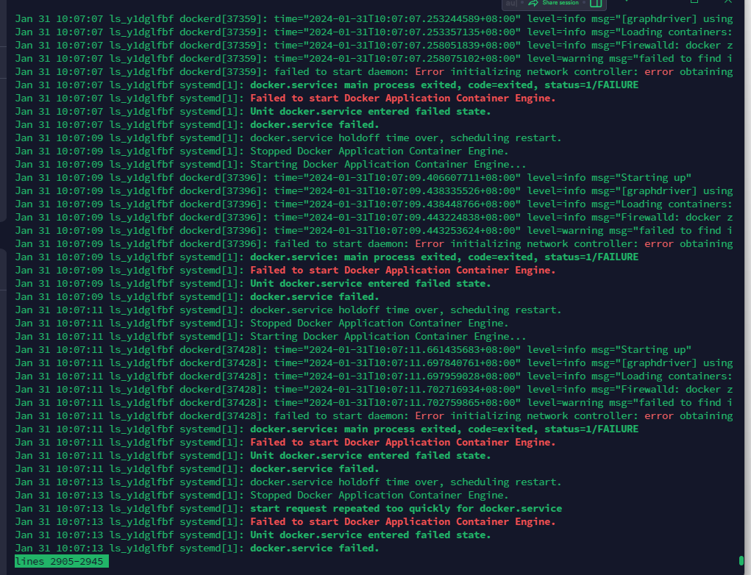This screenshot has height=575, width=751.
Task: Click the 10:07:13 'holdoff time over' line
Action: click(288, 482)
